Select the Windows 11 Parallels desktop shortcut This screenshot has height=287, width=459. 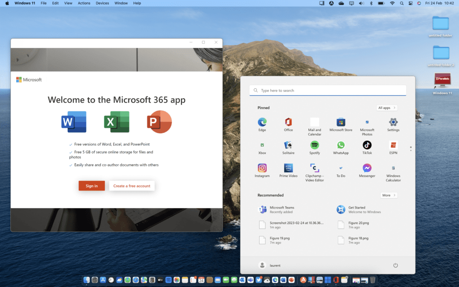coord(442,84)
